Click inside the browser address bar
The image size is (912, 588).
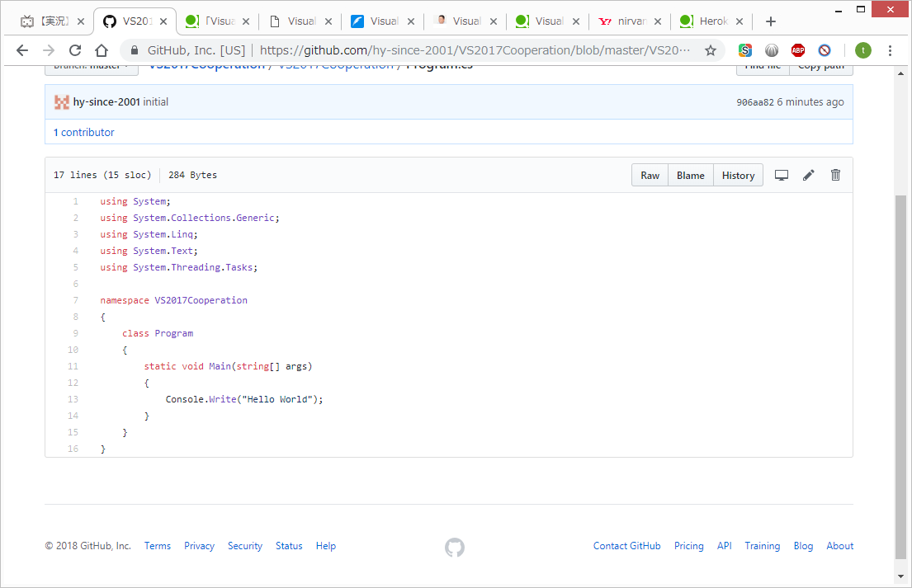tap(413, 49)
